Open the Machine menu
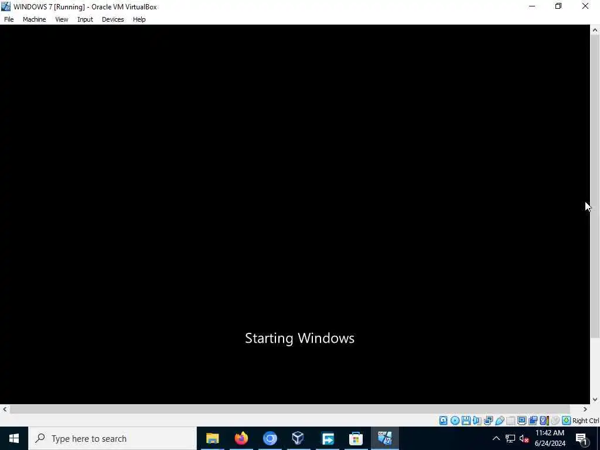 pyautogui.click(x=34, y=19)
